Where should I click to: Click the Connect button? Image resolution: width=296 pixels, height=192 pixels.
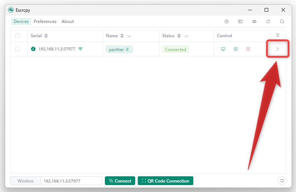point(120,181)
